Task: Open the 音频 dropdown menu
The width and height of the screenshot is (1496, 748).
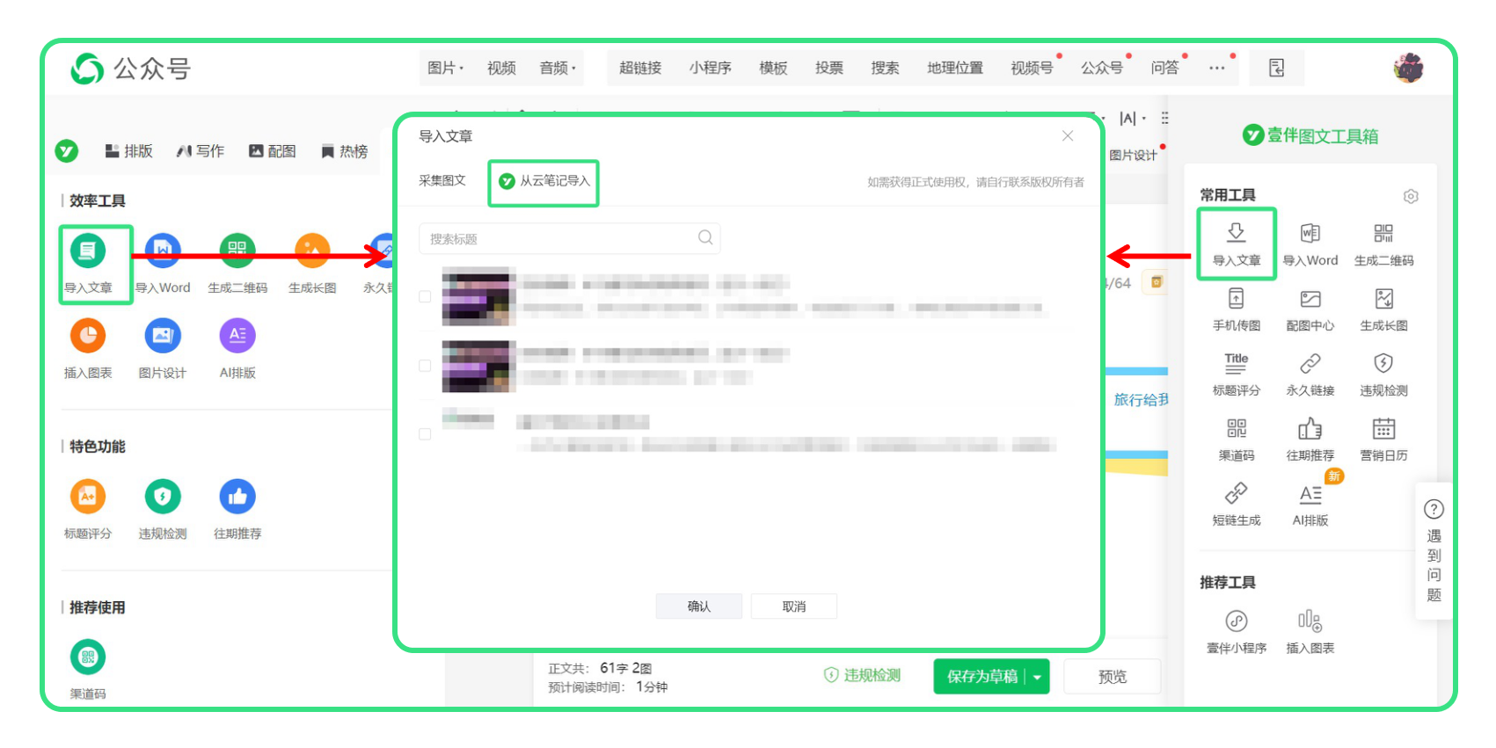Action: 558,69
